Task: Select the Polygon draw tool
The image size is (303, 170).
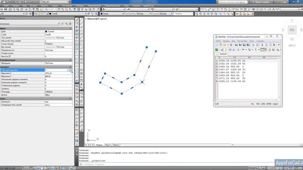Action: pos(81,30)
